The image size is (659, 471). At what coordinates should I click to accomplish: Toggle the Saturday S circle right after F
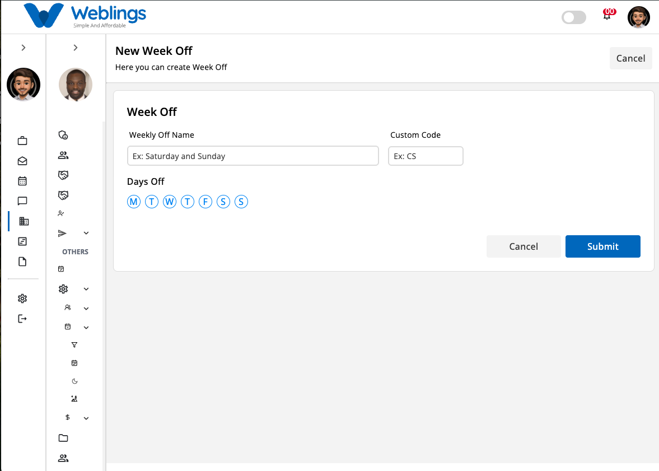[223, 202]
